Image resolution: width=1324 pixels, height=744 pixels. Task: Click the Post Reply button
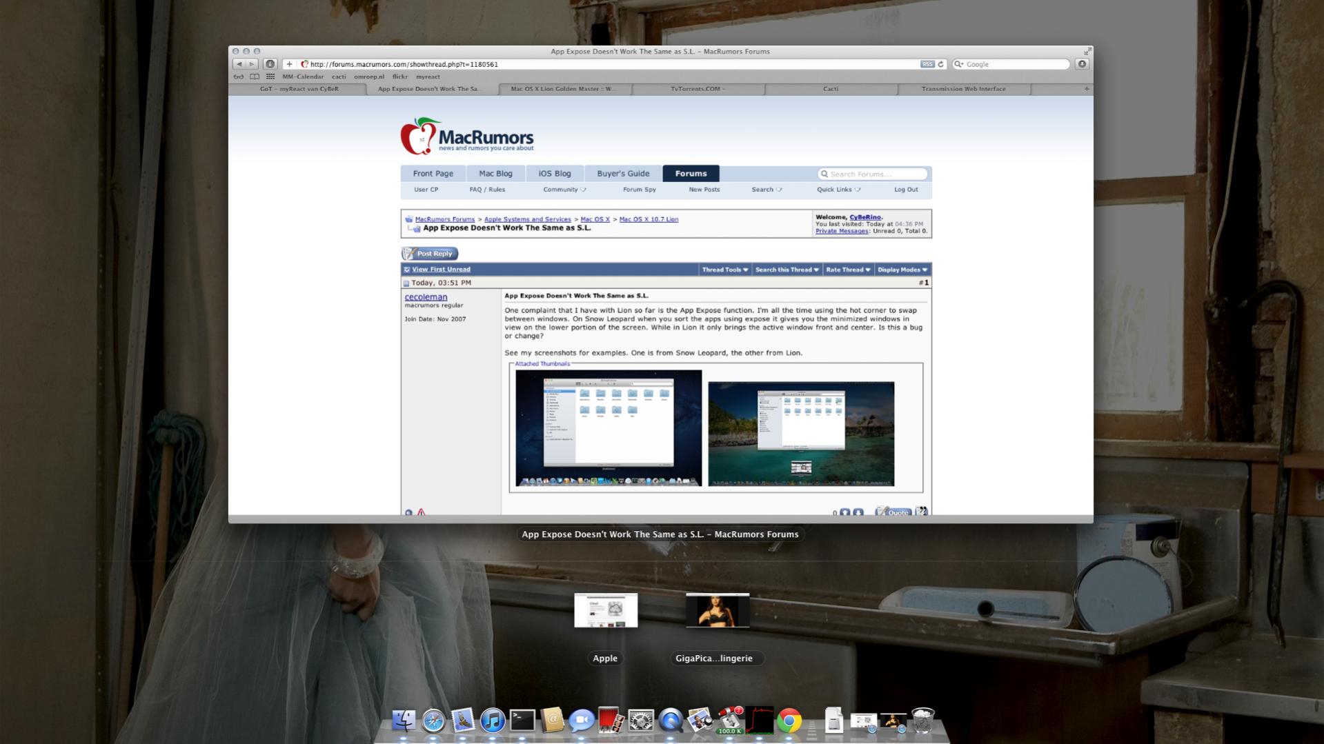pyautogui.click(x=430, y=254)
